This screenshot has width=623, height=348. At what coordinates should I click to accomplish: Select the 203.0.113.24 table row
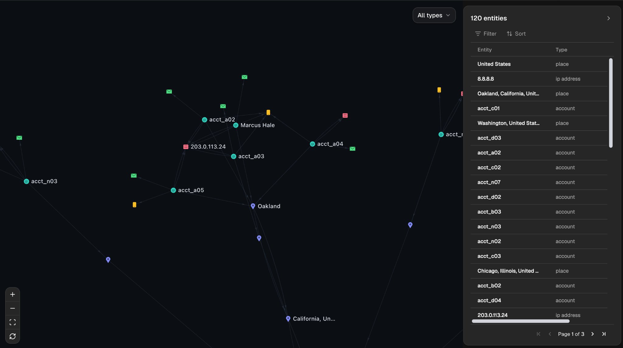click(539, 315)
